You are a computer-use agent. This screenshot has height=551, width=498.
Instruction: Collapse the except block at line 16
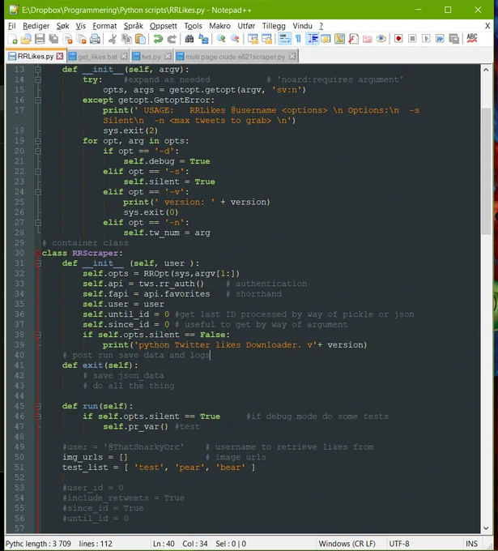click(x=38, y=100)
